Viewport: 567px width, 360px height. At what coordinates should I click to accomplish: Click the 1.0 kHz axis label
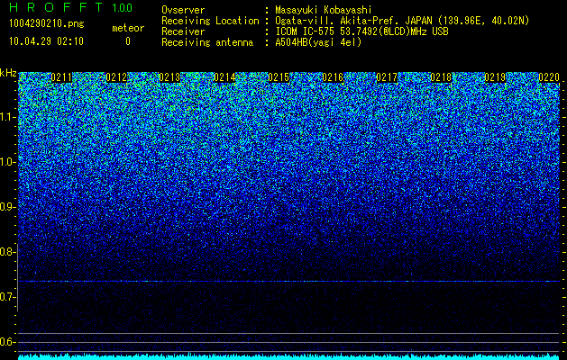click(8, 162)
